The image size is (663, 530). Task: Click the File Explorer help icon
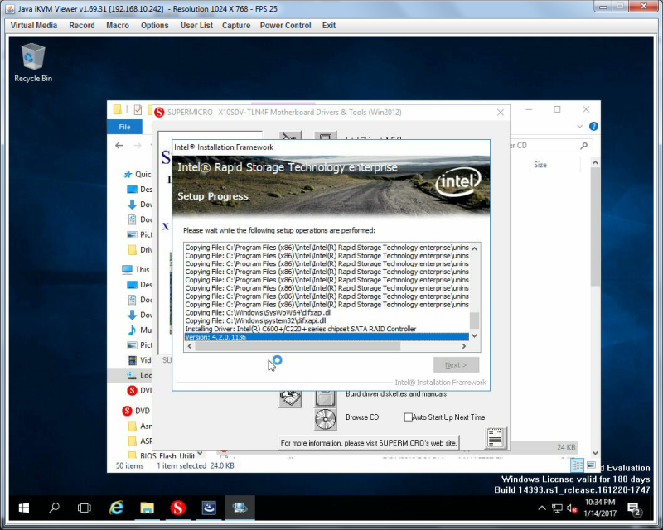click(x=593, y=127)
